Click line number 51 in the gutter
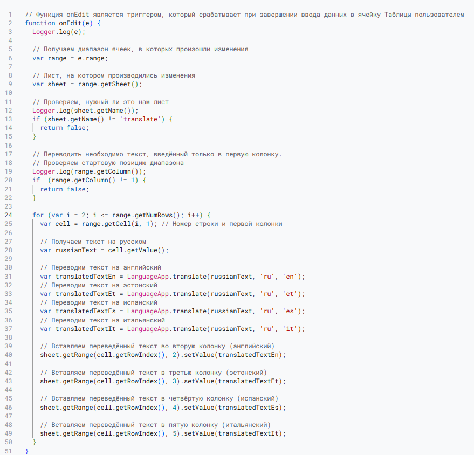This screenshot has width=474, height=455. pyautogui.click(x=8, y=451)
